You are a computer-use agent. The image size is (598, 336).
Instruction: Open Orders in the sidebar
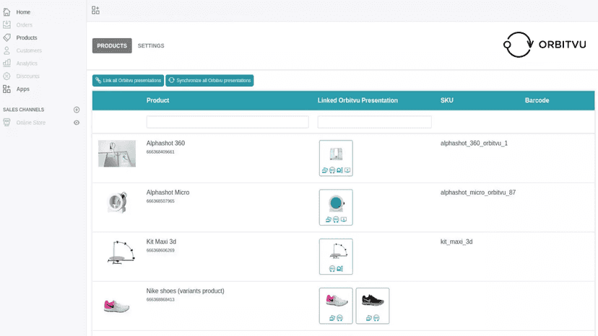[x=24, y=25]
